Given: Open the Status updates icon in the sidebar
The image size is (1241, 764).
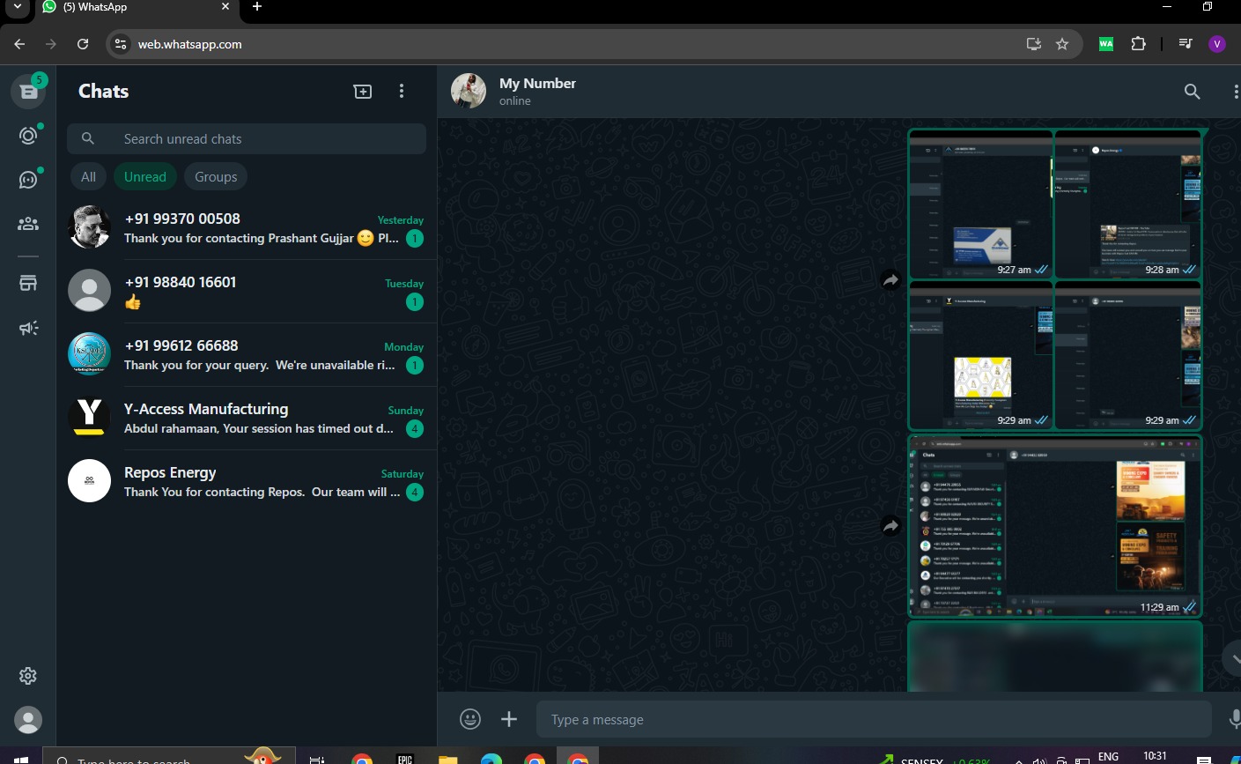Looking at the screenshot, I should click(28, 135).
